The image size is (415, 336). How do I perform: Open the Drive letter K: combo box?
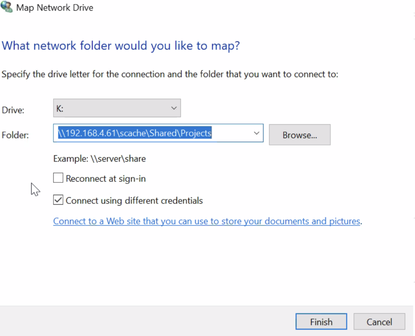(117, 108)
